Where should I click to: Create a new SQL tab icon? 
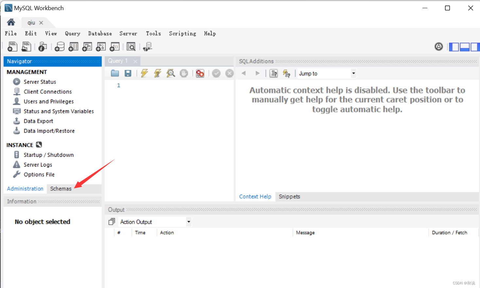pos(12,47)
